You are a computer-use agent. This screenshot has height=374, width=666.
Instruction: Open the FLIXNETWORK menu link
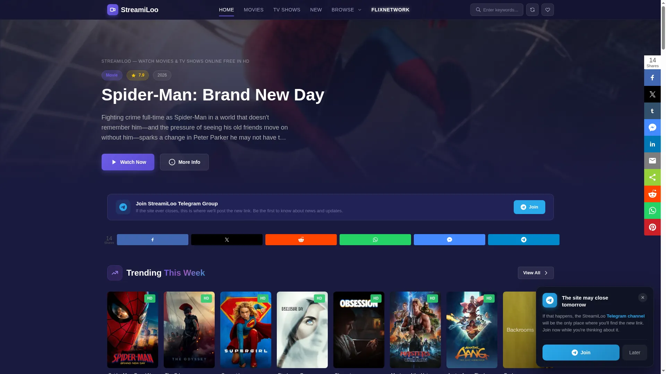(391, 10)
